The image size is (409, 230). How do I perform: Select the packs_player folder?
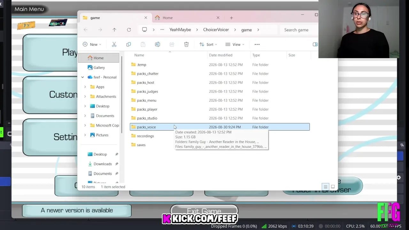pos(220,109)
